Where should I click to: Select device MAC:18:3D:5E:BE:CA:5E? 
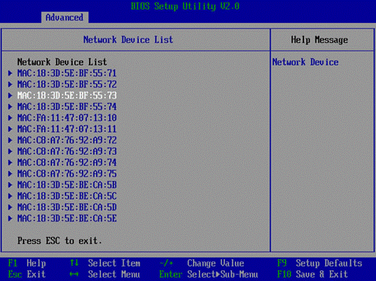pyautogui.click(x=67, y=218)
